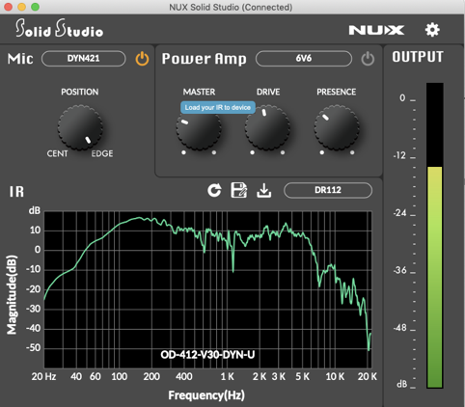Toggle the Mic power button
Viewport: 465px width, 407px height.
click(x=142, y=59)
